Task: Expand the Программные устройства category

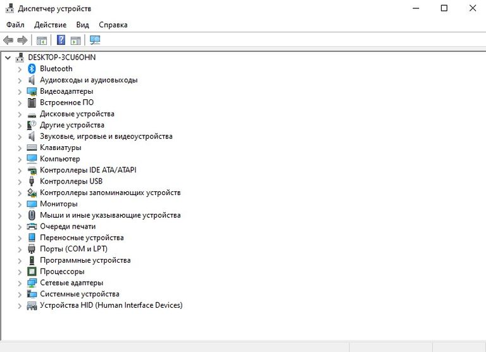Action: tap(20, 260)
